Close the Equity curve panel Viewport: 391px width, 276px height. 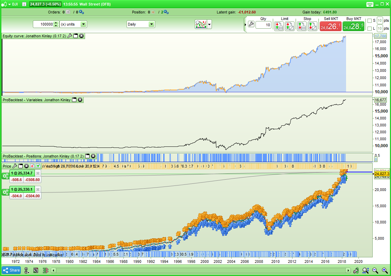click(x=82, y=36)
